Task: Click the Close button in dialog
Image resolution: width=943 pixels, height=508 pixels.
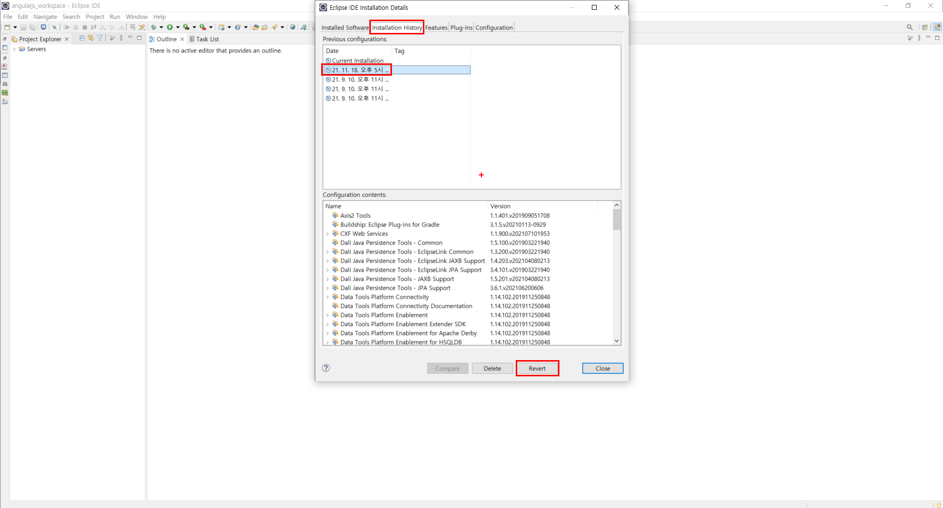Action: [x=603, y=368]
